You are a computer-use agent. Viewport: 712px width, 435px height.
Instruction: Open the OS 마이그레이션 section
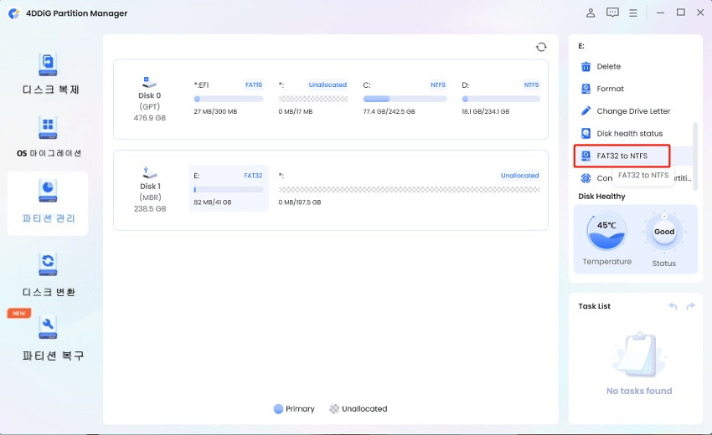click(49, 136)
